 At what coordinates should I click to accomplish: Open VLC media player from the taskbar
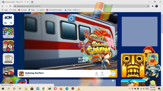coord(79,89)
